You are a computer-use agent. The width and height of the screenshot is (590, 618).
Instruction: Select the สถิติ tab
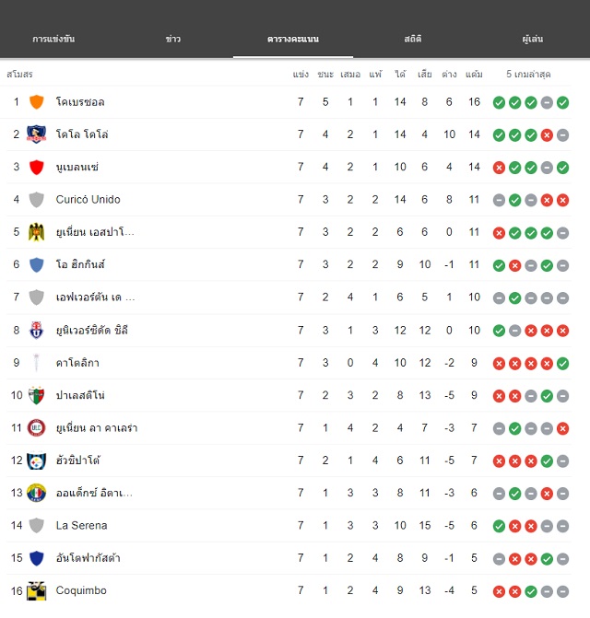point(413,39)
